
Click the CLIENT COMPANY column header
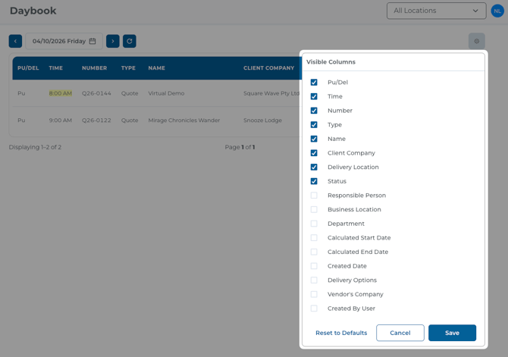[x=269, y=68]
